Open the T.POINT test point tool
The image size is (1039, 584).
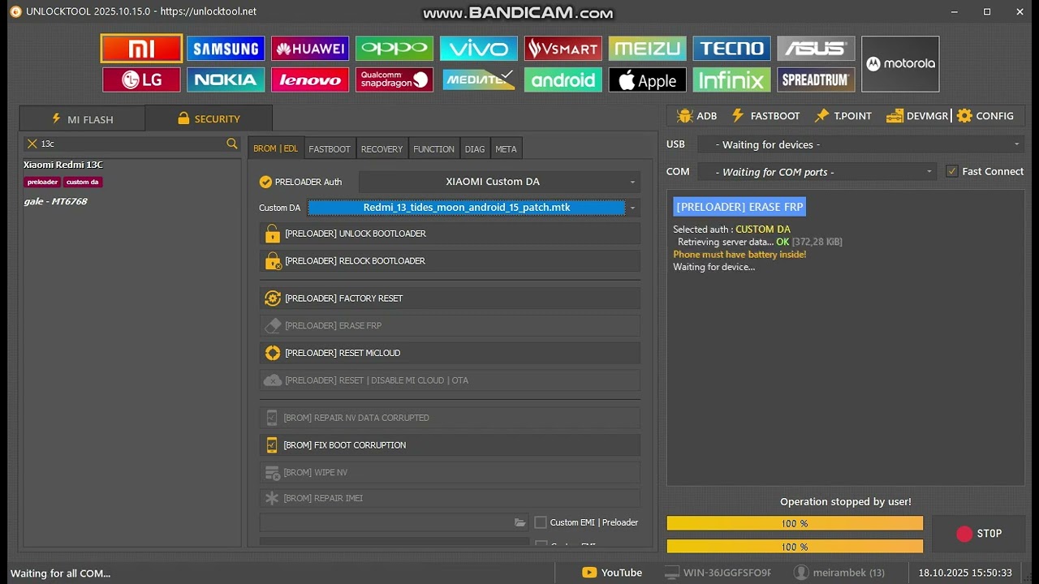843,116
